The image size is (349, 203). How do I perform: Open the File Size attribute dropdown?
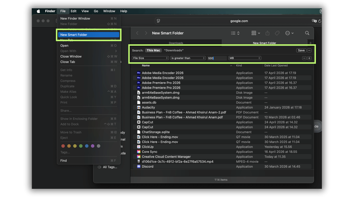150,58
